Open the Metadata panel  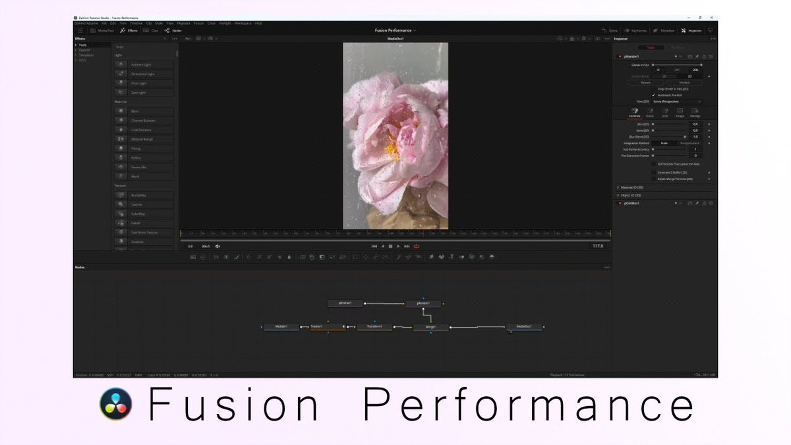664,30
